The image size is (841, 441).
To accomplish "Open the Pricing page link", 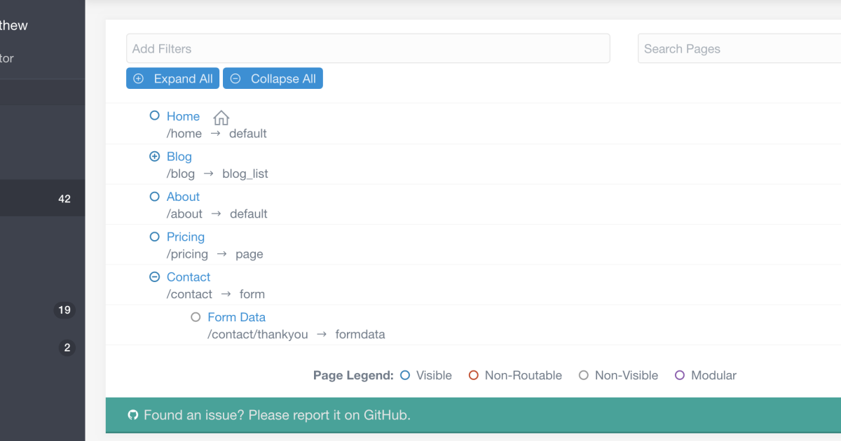I will pos(185,237).
